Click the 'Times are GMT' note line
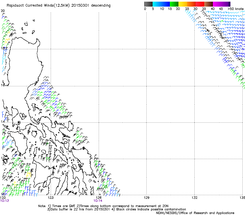Screen dimensions: 245x215 pos(103,206)
